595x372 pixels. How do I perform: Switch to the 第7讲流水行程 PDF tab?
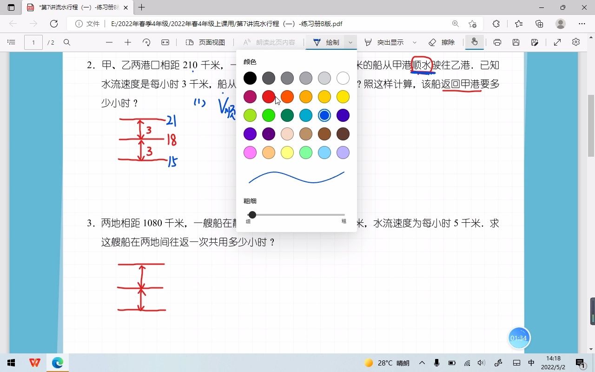point(78,7)
